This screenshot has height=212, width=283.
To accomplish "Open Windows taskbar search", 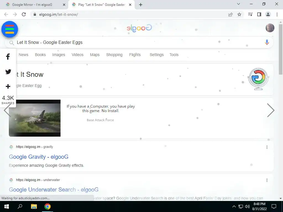I will (x=20, y=206).
